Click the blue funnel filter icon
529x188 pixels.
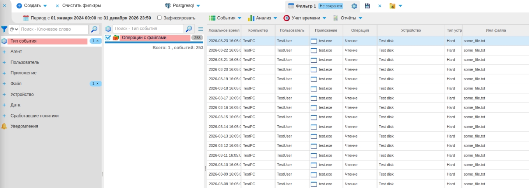pos(4,29)
